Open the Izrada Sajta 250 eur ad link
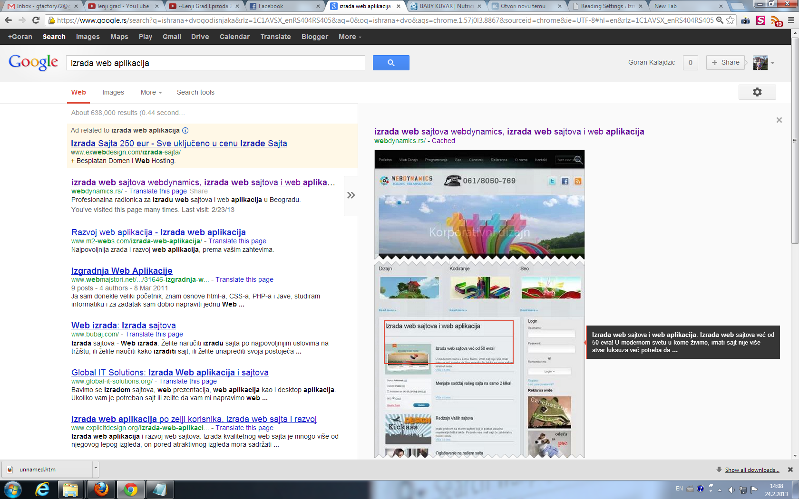Viewport: 799px width, 499px height. pos(179,144)
